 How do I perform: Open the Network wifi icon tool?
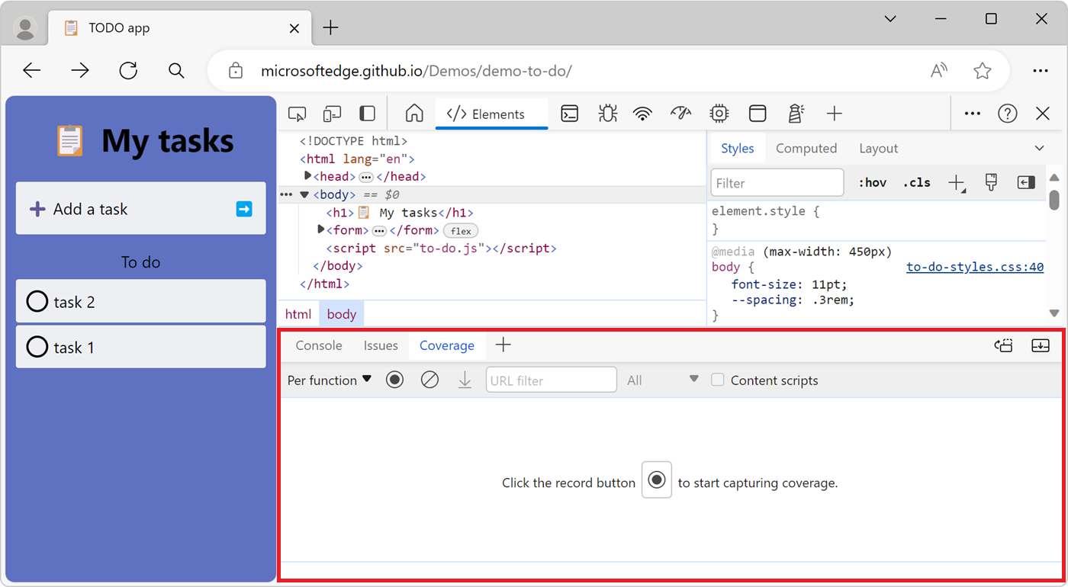pos(643,114)
